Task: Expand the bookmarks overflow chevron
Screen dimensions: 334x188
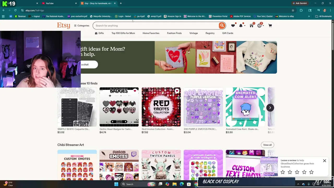Action: 309,16
